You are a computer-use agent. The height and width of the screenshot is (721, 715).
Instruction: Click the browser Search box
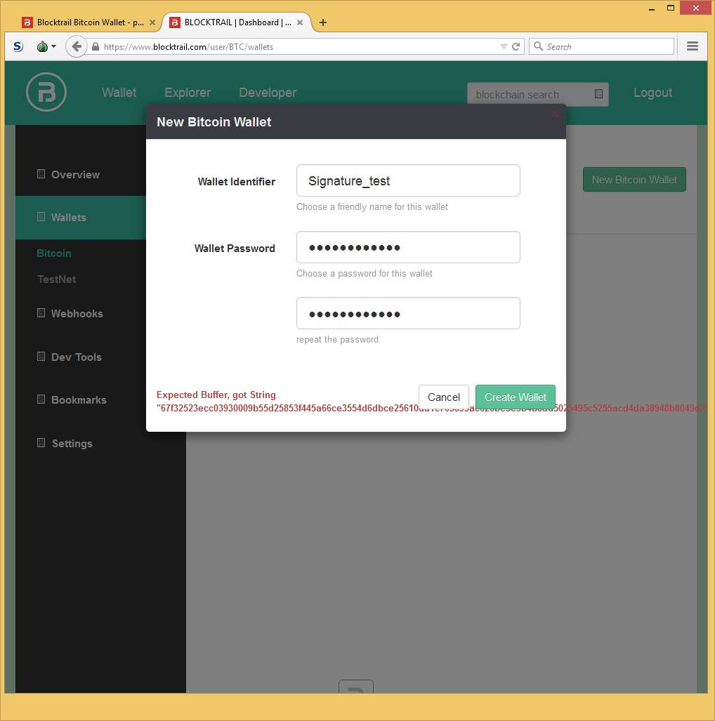coord(602,46)
